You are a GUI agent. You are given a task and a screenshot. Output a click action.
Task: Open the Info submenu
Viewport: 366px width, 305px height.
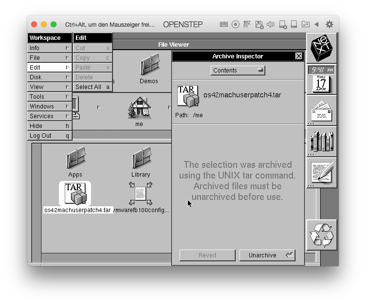[50, 48]
